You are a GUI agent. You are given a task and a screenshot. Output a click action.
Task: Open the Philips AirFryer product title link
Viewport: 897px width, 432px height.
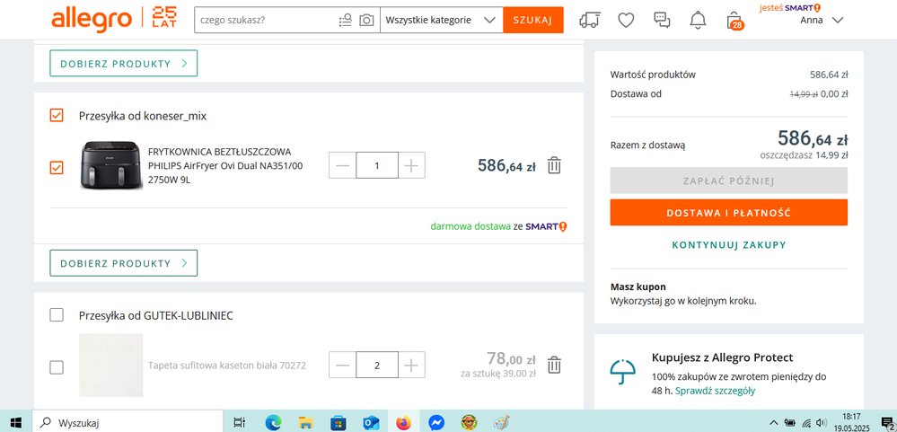[x=225, y=166]
